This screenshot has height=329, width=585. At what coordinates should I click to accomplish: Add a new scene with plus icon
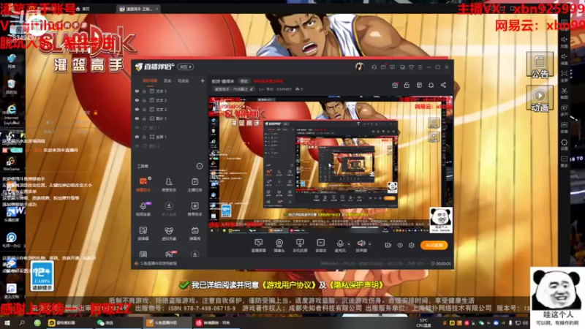tap(203, 80)
